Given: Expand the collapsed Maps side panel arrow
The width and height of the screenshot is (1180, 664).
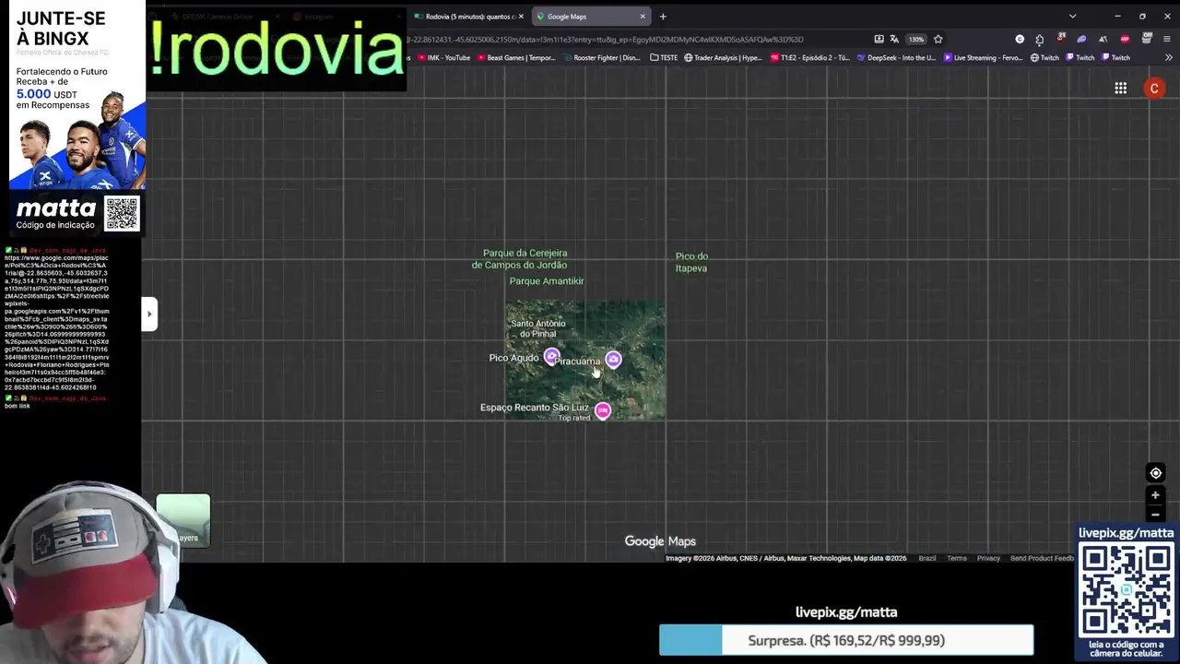Looking at the screenshot, I should pyautogui.click(x=149, y=314).
